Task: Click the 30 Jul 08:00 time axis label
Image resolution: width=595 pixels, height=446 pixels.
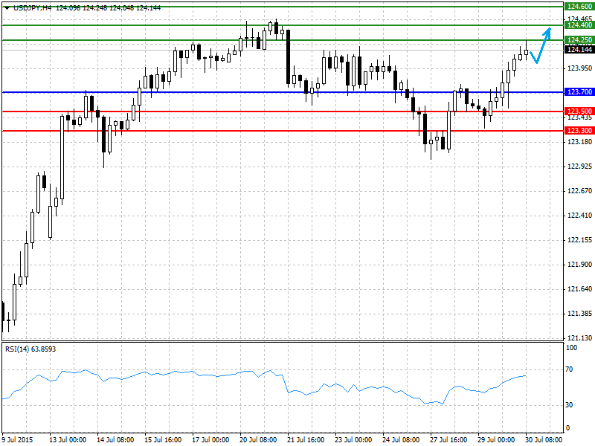Action: pyautogui.click(x=544, y=440)
